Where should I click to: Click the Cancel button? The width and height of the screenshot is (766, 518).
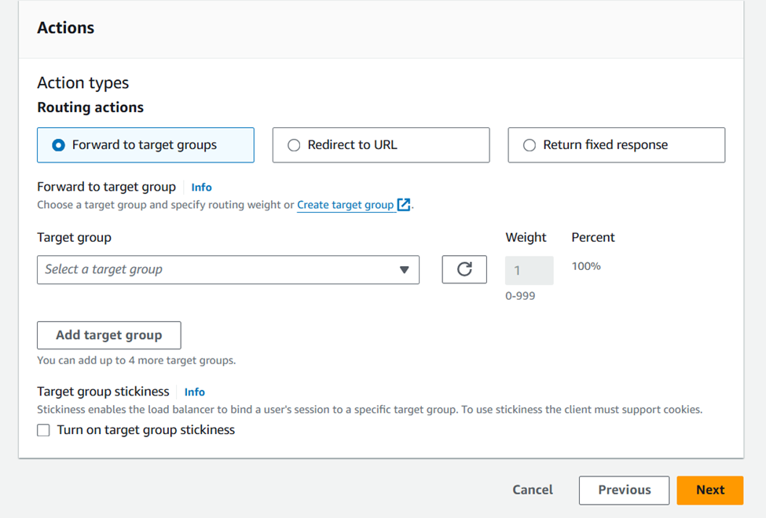click(533, 491)
